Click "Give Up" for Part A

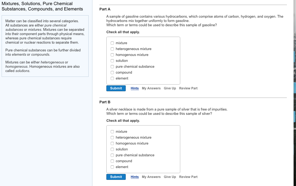coord(170,88)
